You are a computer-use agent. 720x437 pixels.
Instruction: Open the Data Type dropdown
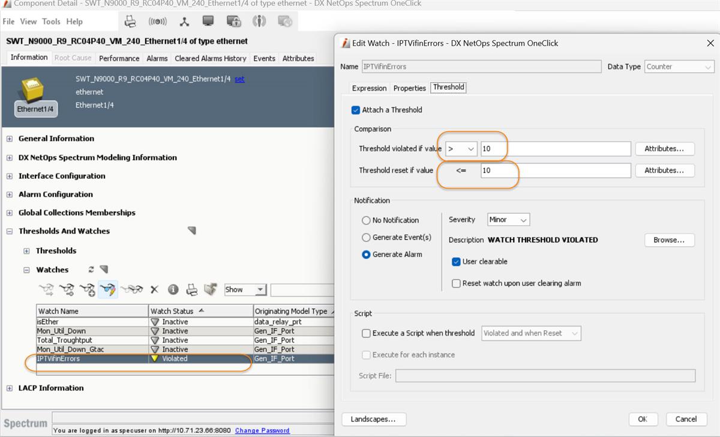pyautogui.click(x=679, y=67)
